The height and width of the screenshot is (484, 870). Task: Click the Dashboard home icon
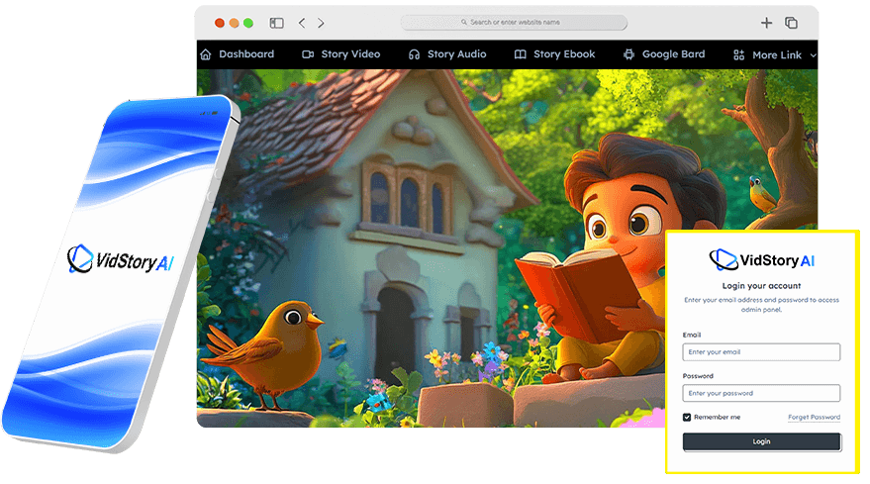(x=206, y=54)
